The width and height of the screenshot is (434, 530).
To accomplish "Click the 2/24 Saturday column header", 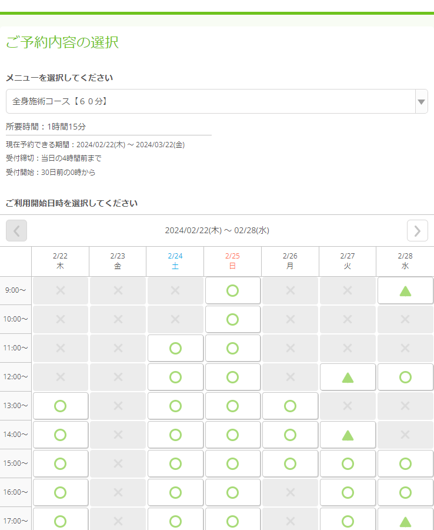I will tap(175, 261).
